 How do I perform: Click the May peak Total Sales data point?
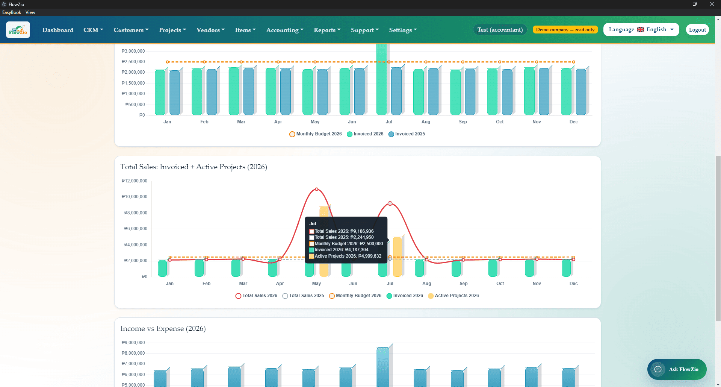(x=317, y=189)
